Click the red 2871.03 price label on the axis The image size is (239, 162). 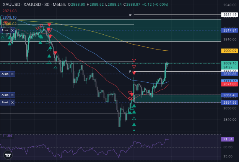pyautogui.click(x=230, y=84)
